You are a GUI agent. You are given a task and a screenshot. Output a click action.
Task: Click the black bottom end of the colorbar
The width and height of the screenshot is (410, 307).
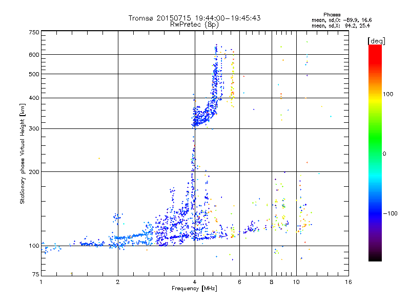pos(375,258)
